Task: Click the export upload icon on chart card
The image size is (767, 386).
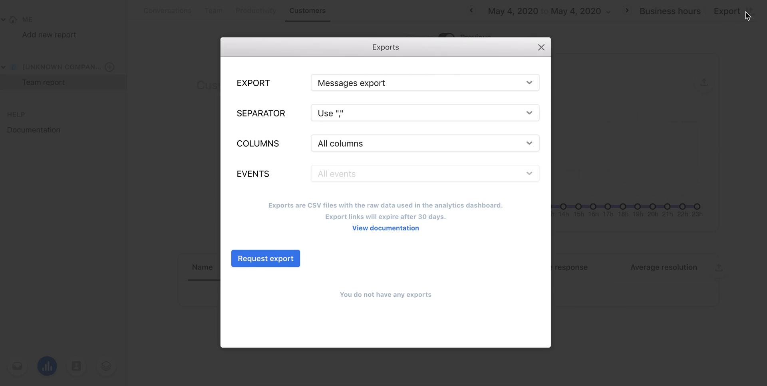Action: (x=704, y=83)
